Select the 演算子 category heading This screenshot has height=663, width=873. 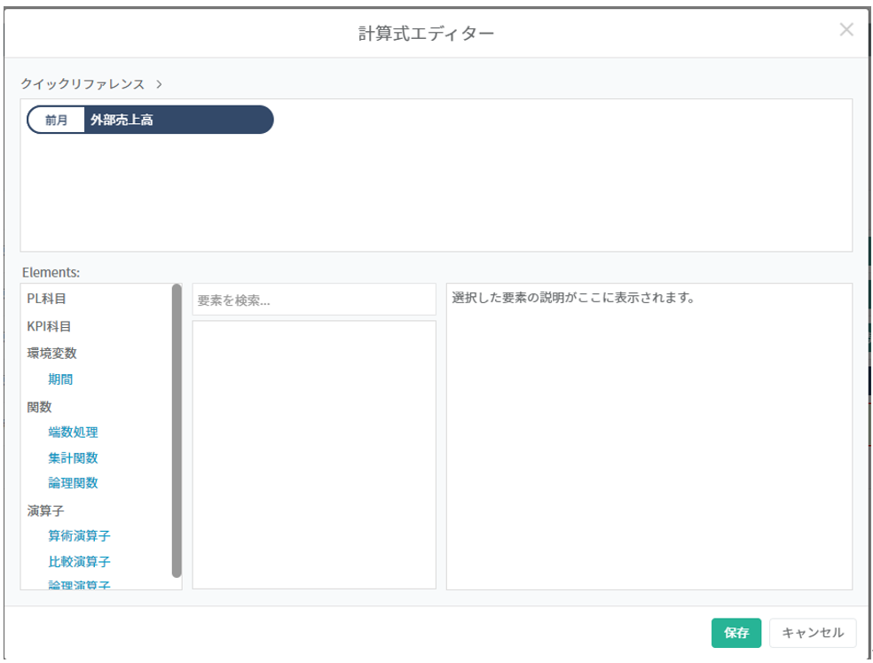46,511
